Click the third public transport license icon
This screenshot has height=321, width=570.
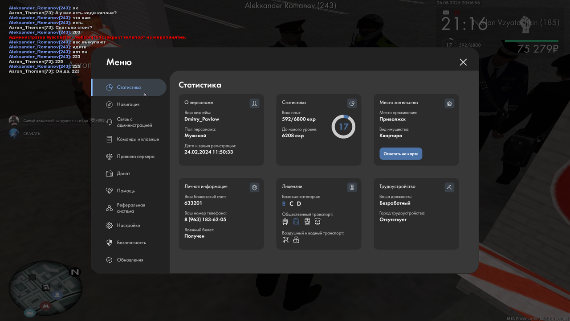(307, 222)
